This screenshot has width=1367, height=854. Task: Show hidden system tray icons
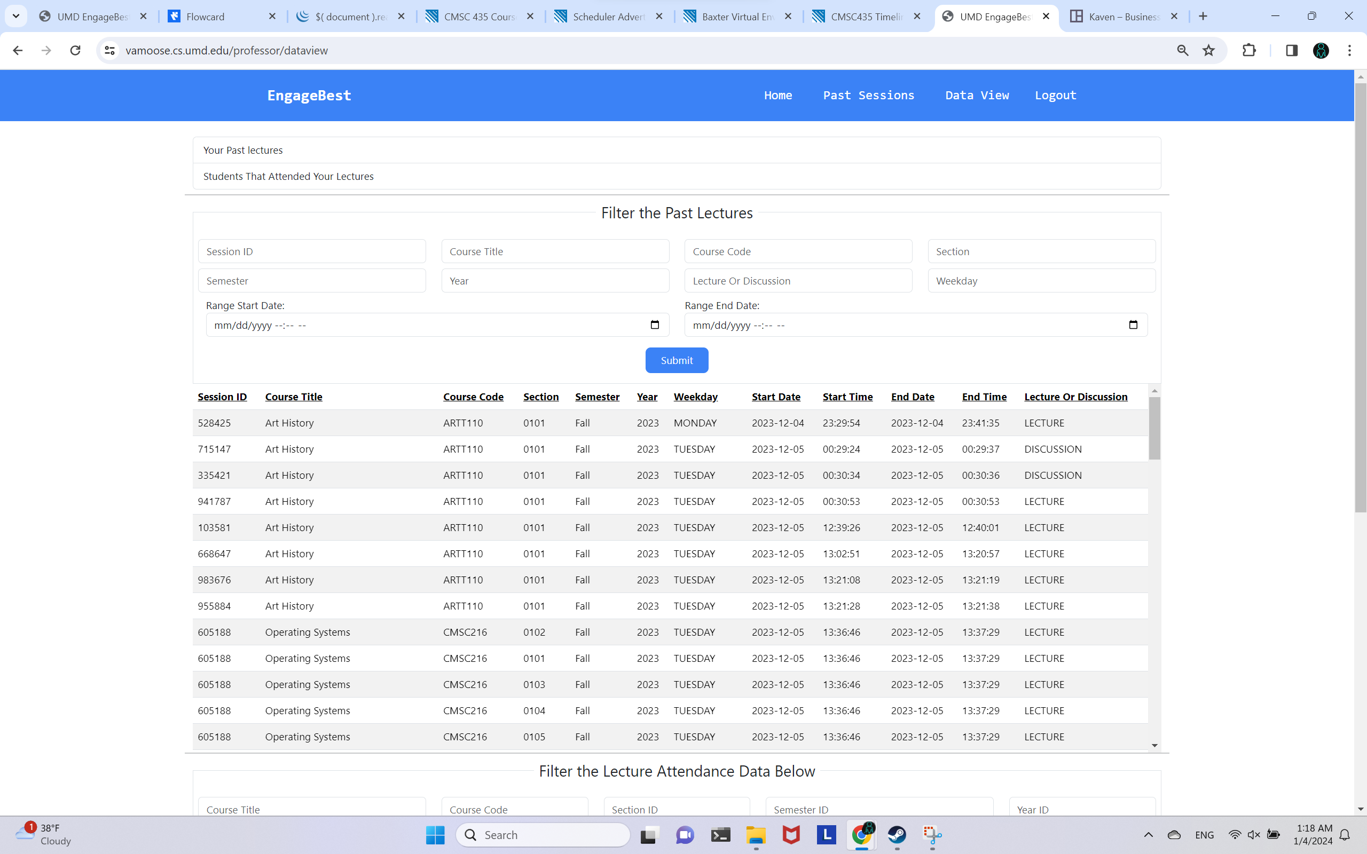(x=1149, y=835)
